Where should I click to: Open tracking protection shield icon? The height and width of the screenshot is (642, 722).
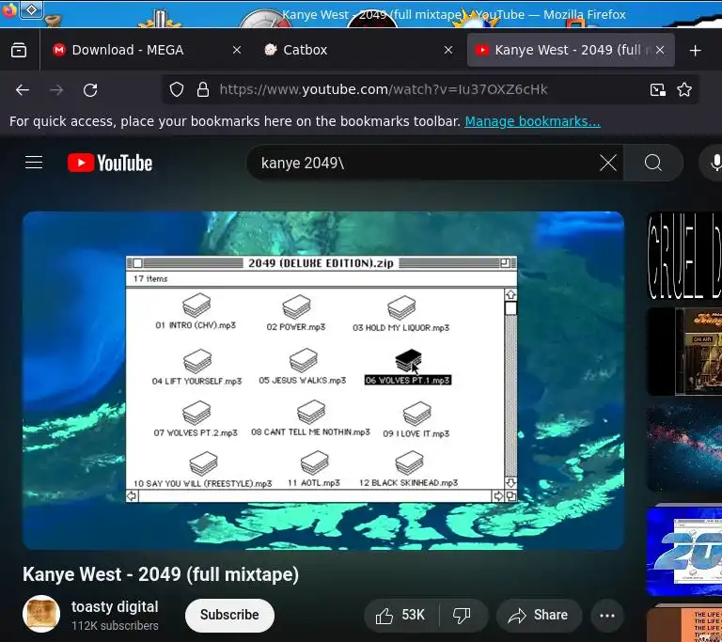coord(177,89)
